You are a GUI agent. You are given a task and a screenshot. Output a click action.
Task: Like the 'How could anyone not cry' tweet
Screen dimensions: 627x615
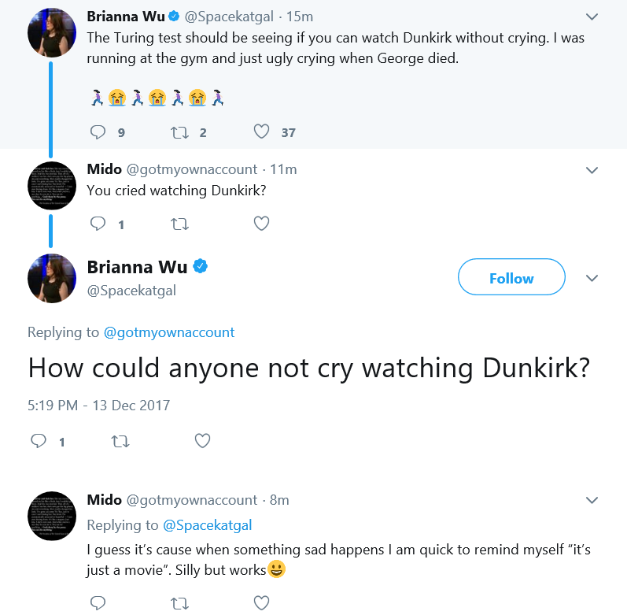click(202, 440)
